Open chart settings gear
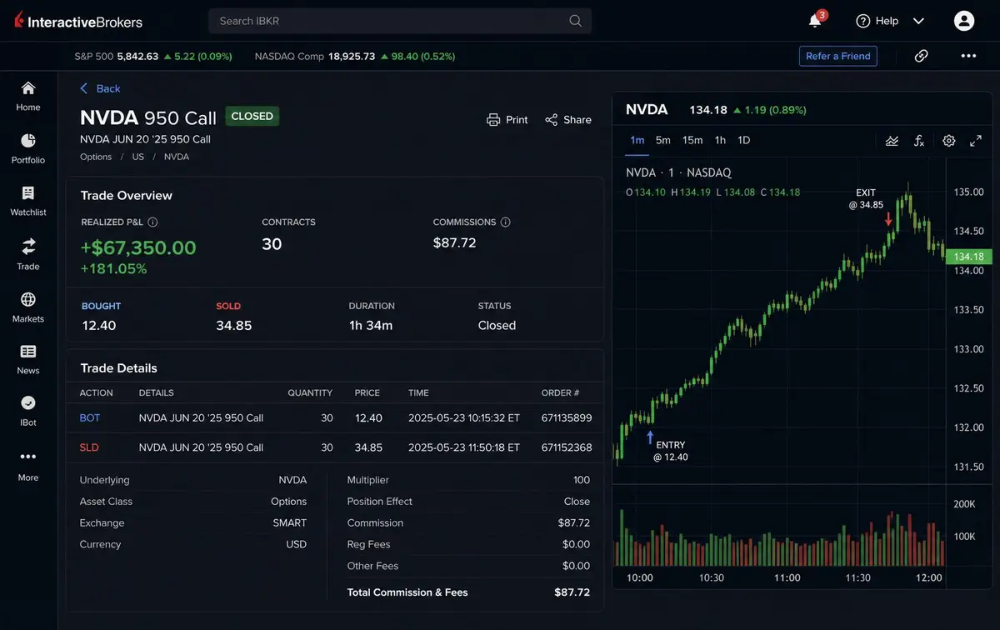1000x630 pixels. pos(949,141)
